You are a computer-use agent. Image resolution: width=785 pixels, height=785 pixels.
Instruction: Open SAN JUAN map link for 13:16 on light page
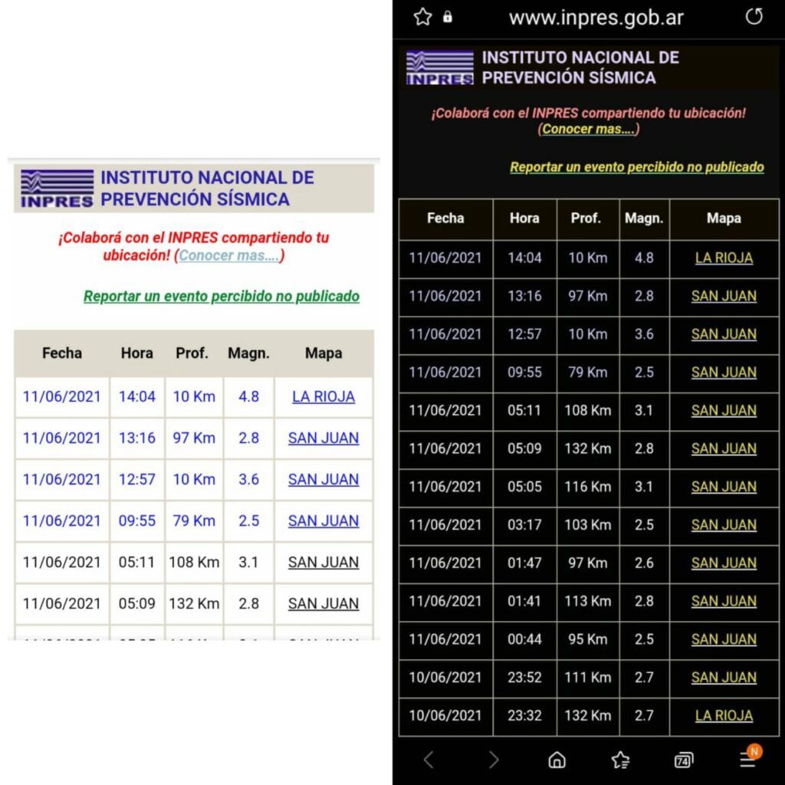click(324, 438)
